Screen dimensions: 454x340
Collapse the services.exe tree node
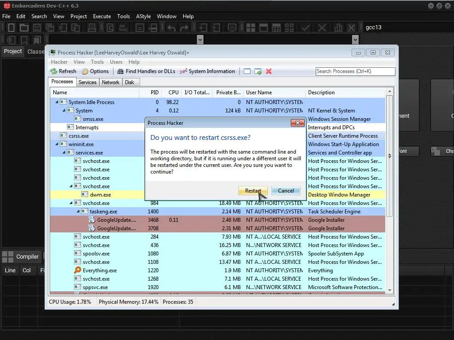click(x=64, y=152)
